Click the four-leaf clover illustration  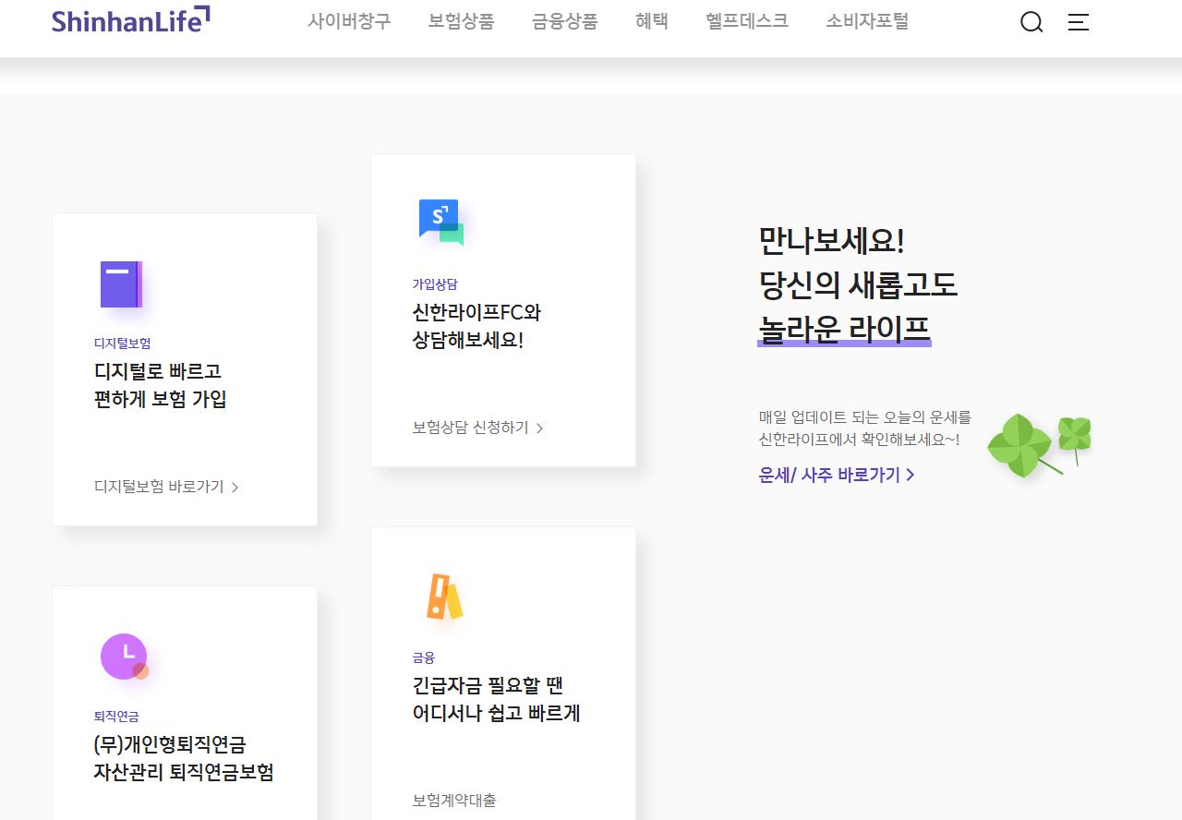pos(1039,445)
